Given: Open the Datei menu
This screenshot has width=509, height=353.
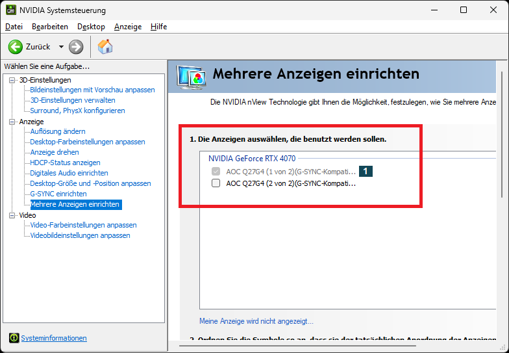Looking at the screenshot, I should click(14, 27).
